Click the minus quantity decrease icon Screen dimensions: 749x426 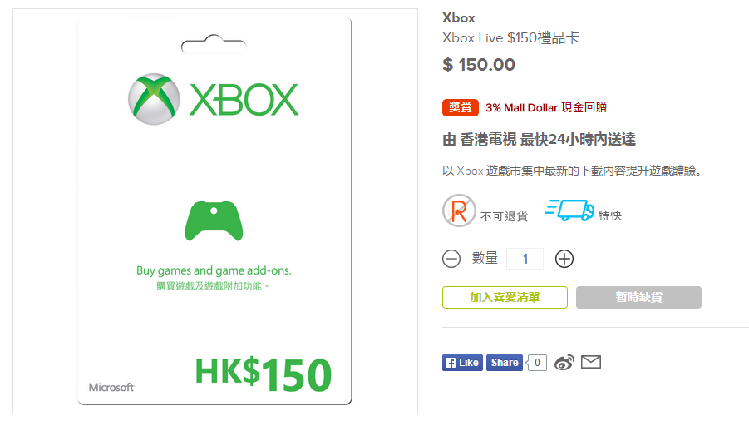(451, 259)
